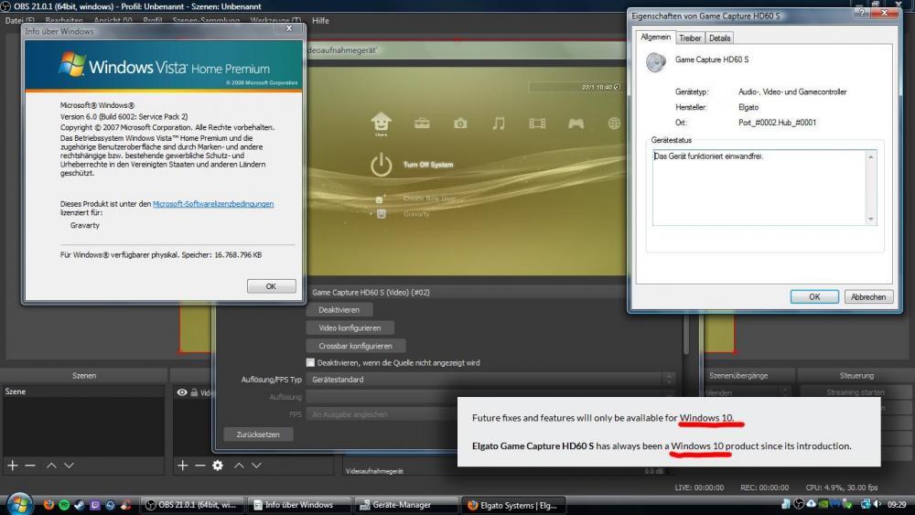Viewport: 915px width, 515px height.
Task: Add a new scene with the plus icon
Action: (x=12, y=466)
